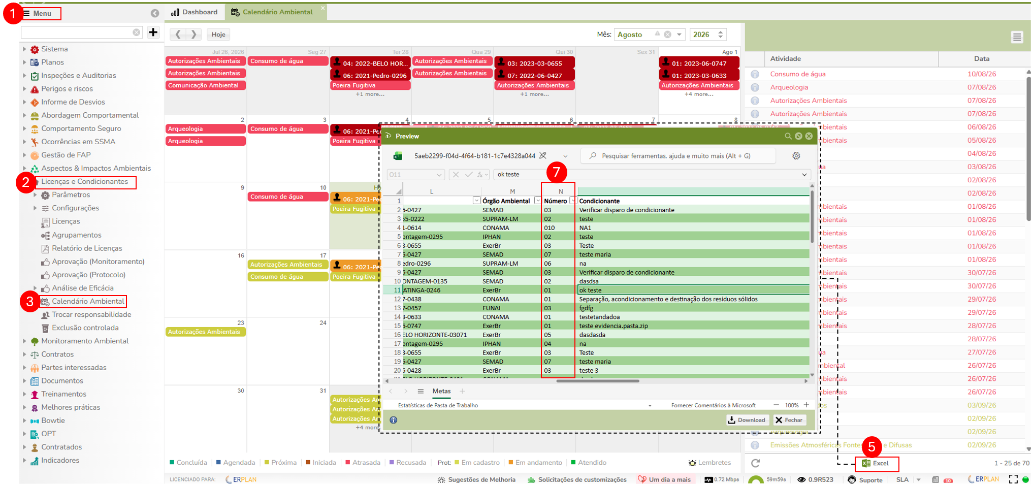The width and height of the screenshot is (1033, 486).
Task: Open Trocar responsabilidade item
Action: click(x=91, y=315)
